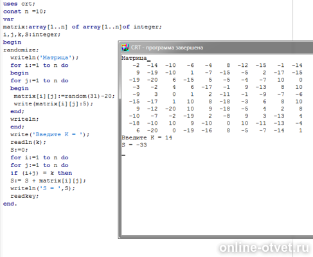Click the blinking cursor in the console

pyautogui.click(x=123, y=155)
